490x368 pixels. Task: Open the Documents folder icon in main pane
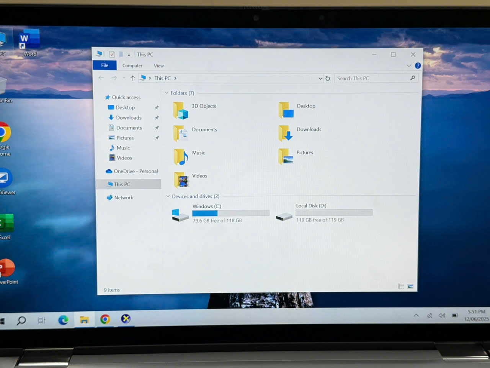180,134
